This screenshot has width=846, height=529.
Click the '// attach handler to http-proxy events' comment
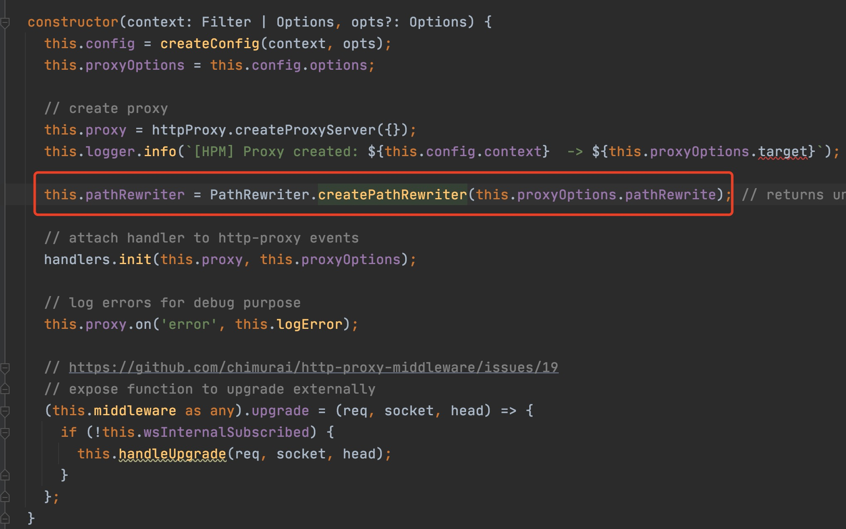201,238
